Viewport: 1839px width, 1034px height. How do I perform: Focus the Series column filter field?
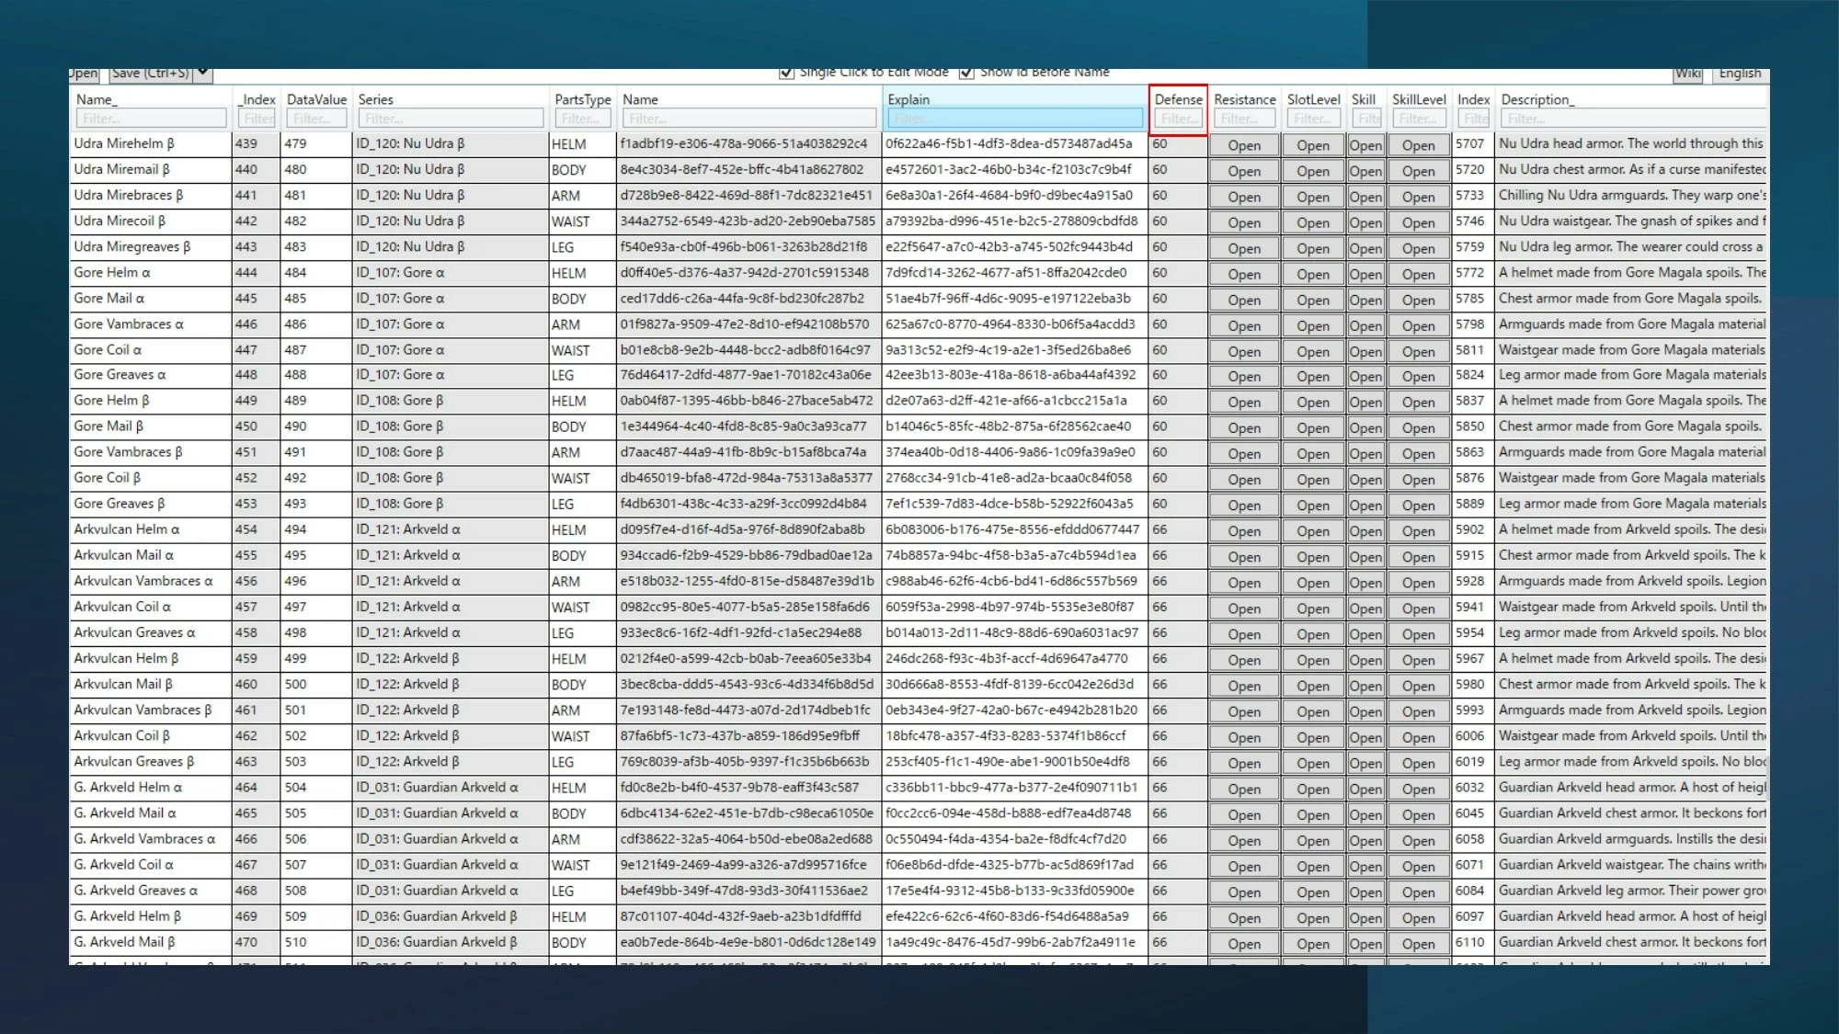click(451, 119)
